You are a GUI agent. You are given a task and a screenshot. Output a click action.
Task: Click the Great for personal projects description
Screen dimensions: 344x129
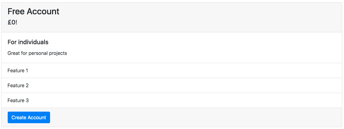point(37,53)
